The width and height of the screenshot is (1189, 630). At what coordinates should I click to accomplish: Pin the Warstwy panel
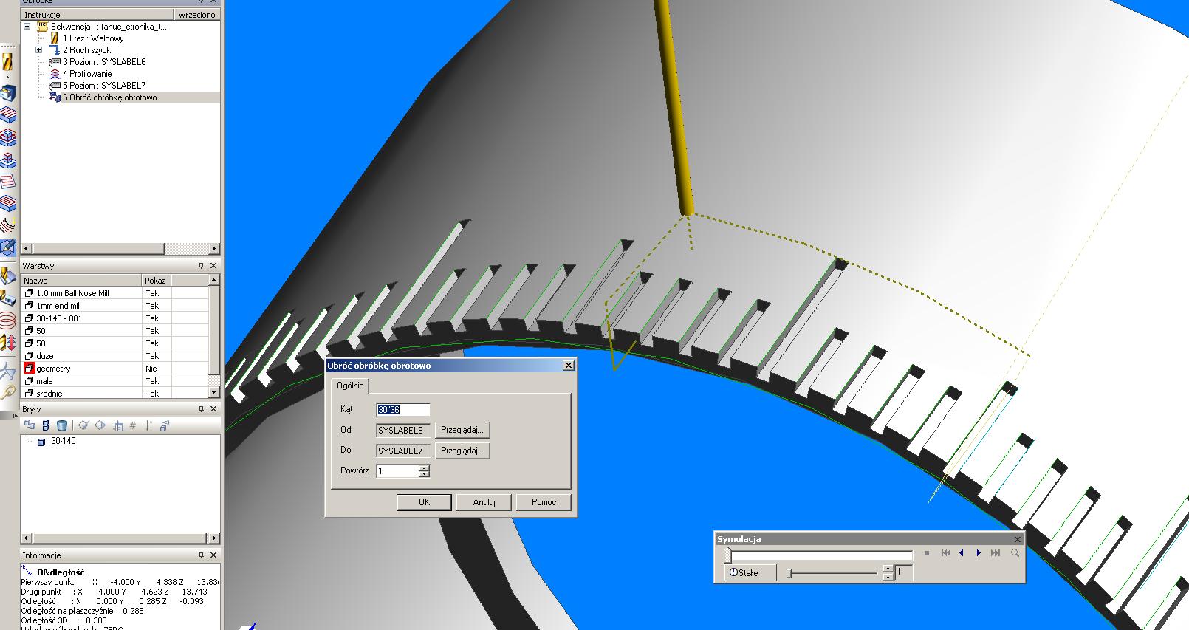[x=201, y=266]
